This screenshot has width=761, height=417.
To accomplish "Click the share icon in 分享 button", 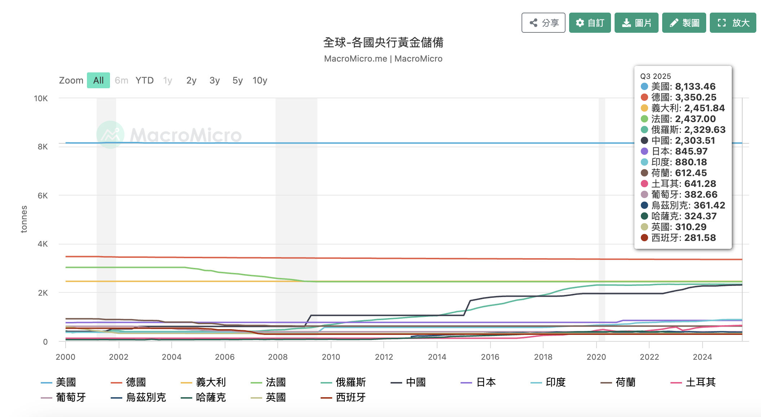I will coord(533,23).
